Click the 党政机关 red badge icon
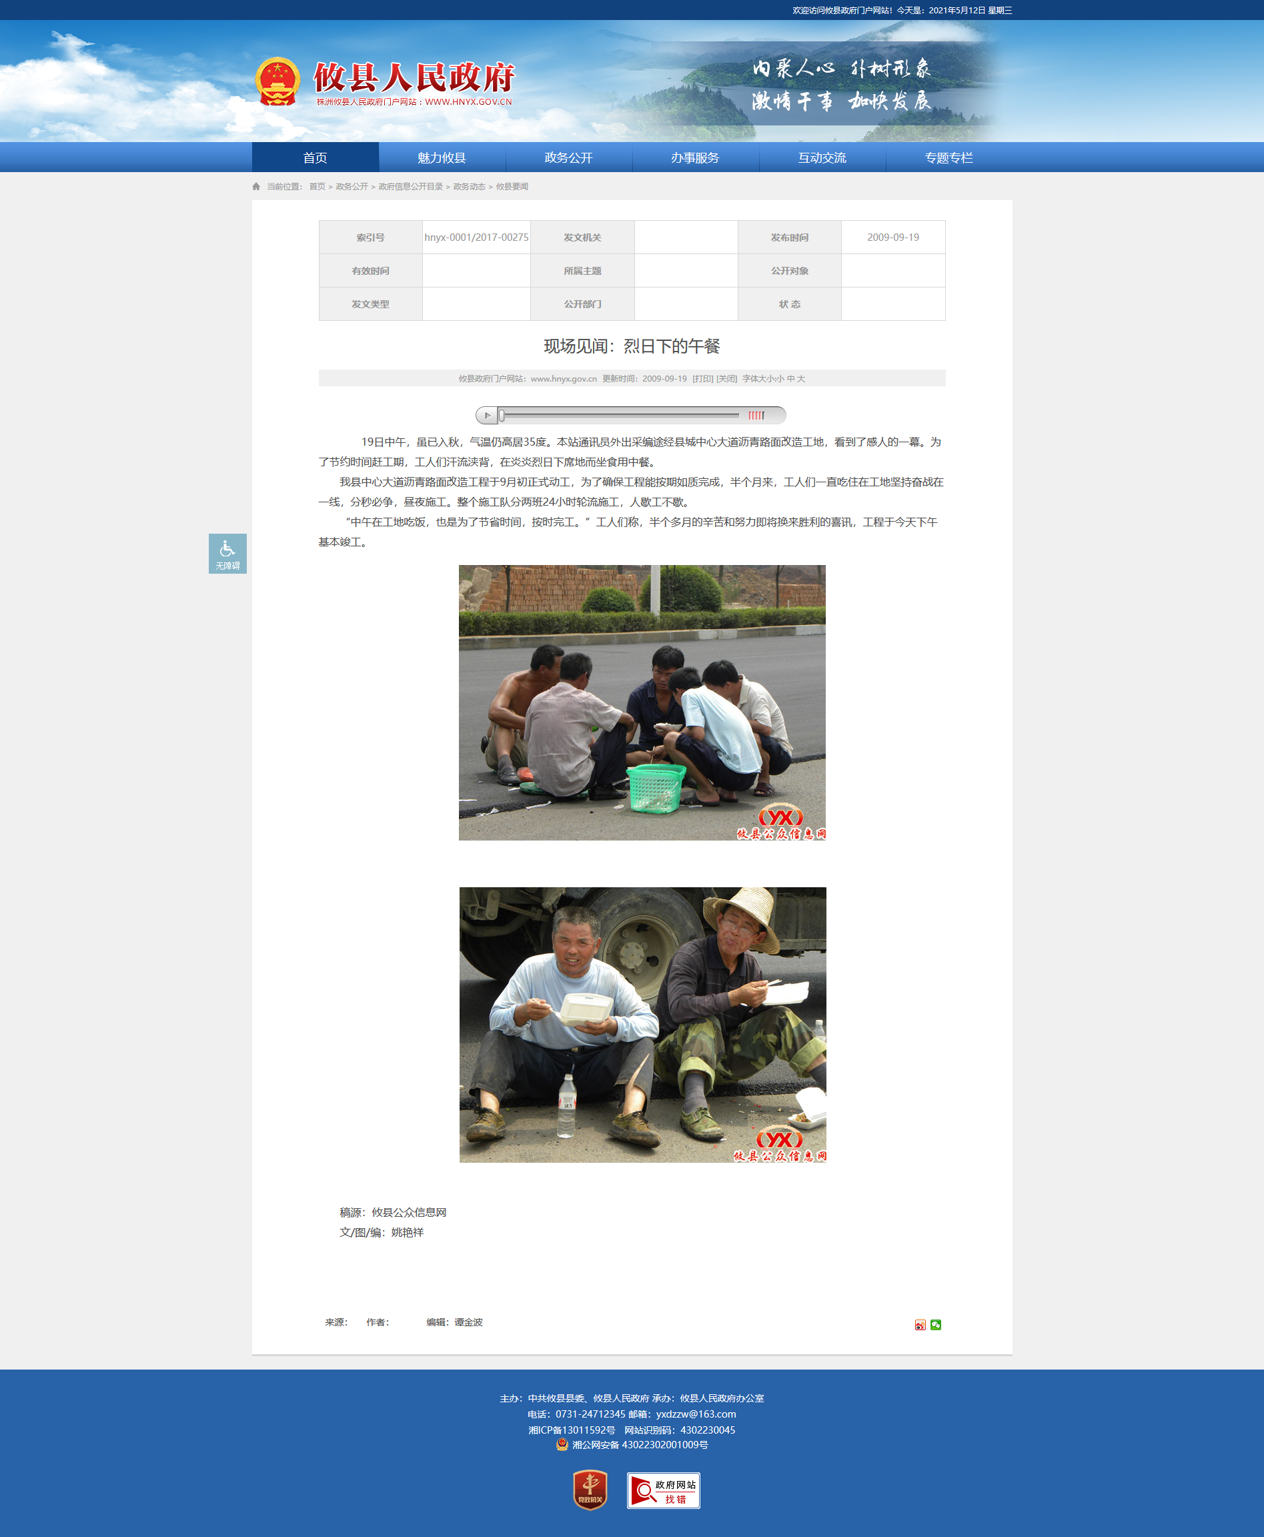This screenshot has width=1264, height=1537. [590, 1490]
